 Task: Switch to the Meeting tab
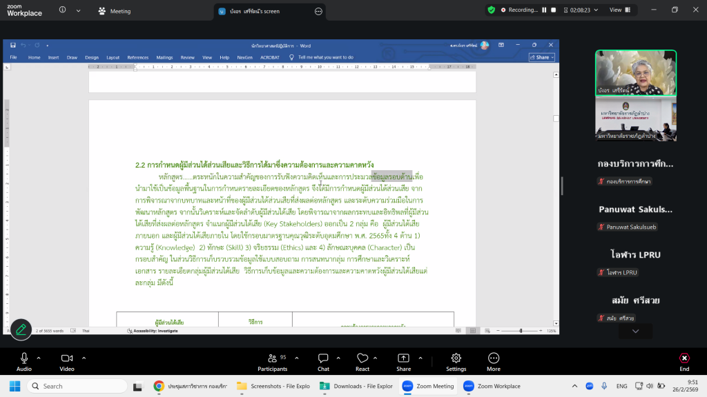point(114,11)
